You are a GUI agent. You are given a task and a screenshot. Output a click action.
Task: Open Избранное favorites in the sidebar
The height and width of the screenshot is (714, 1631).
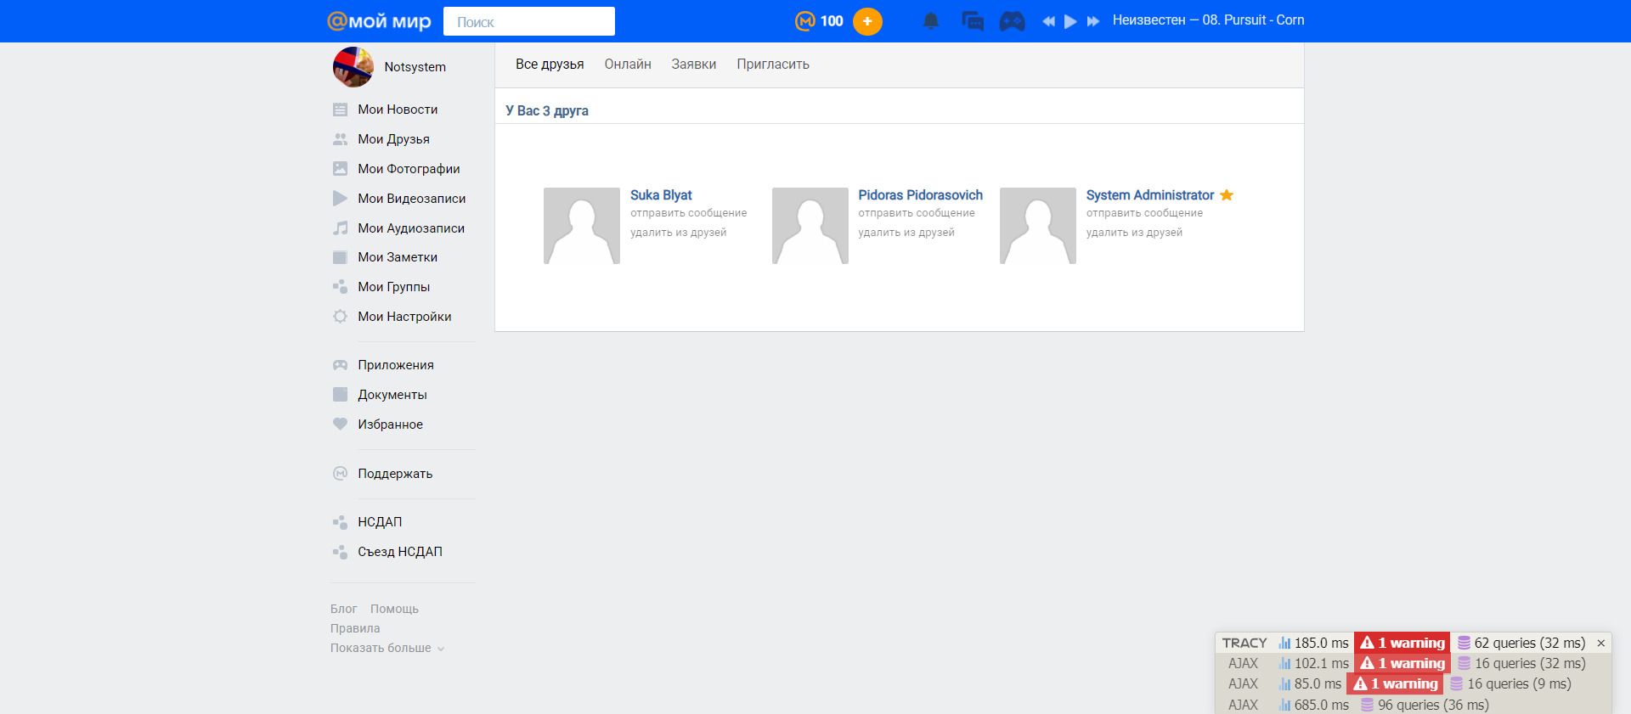390,424
